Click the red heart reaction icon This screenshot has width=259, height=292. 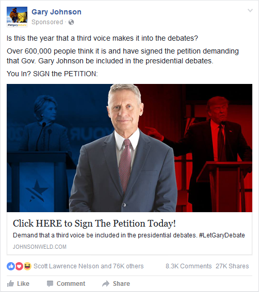coord(19,266)
